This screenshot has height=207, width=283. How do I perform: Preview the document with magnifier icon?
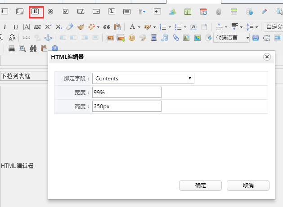22,48
